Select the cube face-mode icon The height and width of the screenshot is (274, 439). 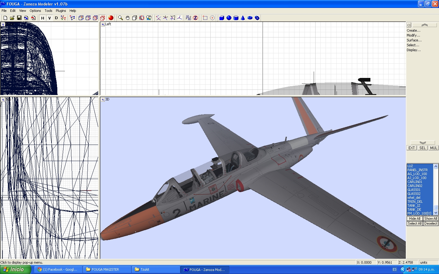coord(95,18)
